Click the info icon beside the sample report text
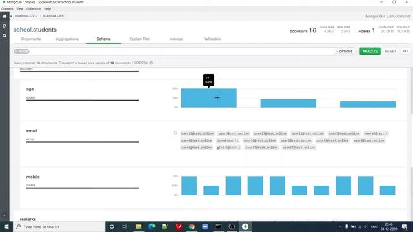The width and height of the screenshot is (413, 232). coord(151,63)
